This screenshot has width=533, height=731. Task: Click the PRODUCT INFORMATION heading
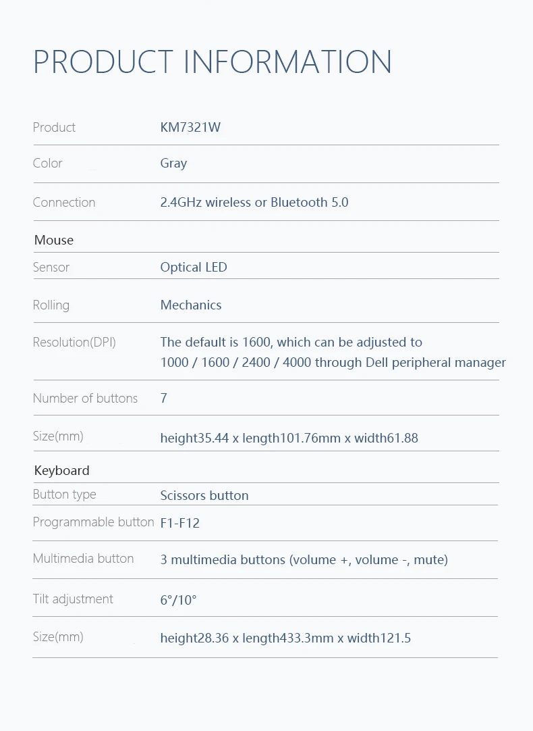point(213,61)
